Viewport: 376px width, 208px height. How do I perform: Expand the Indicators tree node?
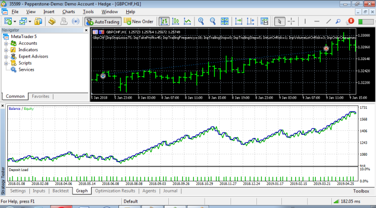pos(6,50)
